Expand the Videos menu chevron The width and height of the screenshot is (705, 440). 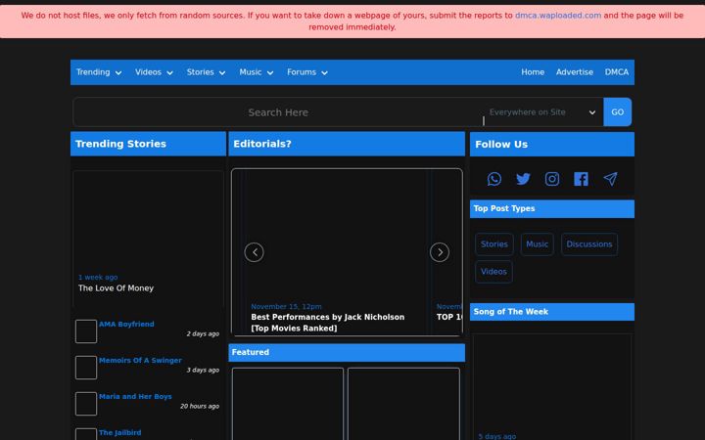coord(169,72)
